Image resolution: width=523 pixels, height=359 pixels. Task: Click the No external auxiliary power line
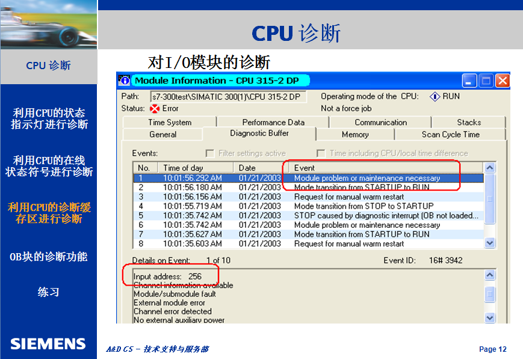(x=179, y=320)
